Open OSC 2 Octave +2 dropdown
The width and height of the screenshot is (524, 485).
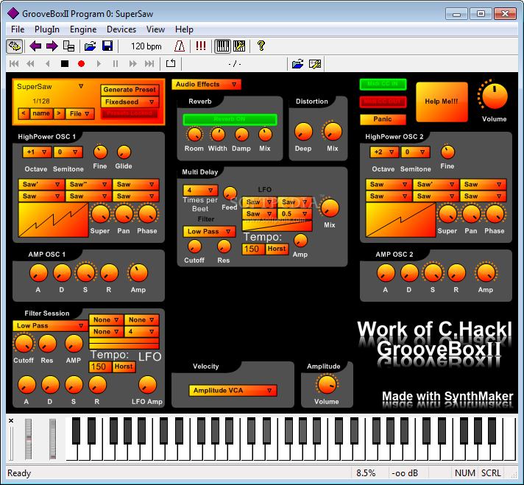(x=384, y=152)
